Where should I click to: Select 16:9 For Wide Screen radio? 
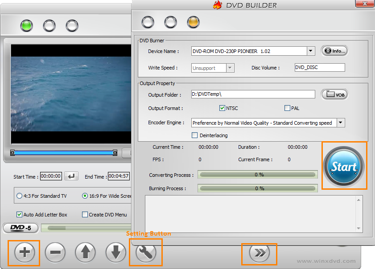(x=85, y=196)
